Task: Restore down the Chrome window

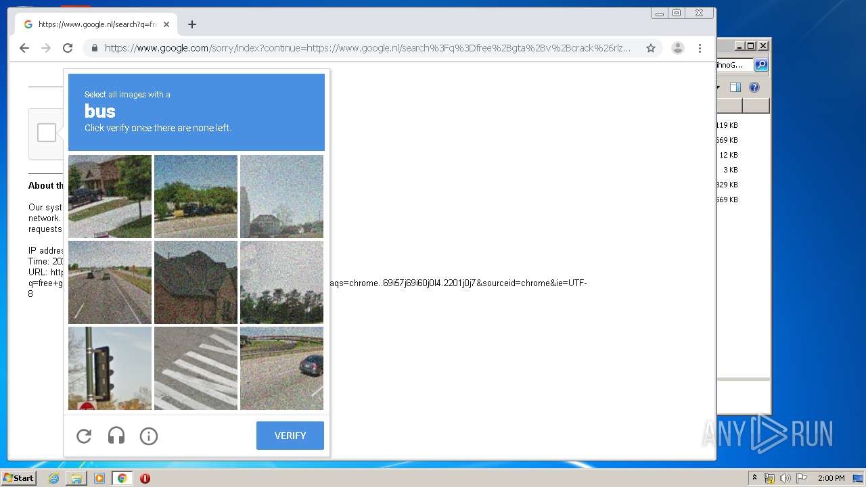Action: click(676, 13)
